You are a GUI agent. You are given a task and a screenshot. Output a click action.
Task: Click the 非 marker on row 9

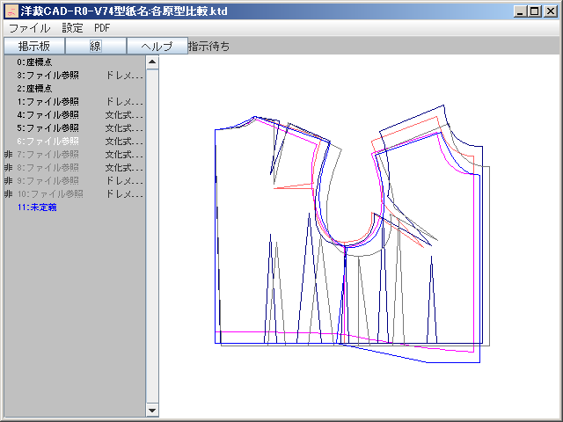(8, 181)
